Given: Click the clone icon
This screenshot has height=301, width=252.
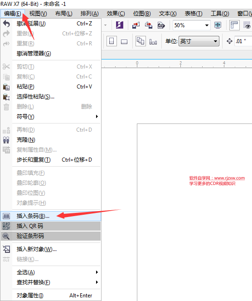Looking at the screenshot, I should (x=6, y=140).
